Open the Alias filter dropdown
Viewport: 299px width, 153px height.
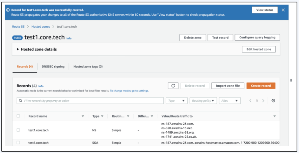tap(230, 101)
